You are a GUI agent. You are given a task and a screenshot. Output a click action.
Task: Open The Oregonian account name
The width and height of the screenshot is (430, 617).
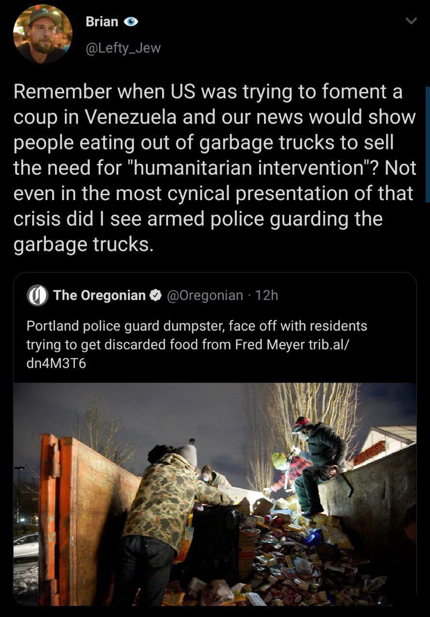coord(99,295)
